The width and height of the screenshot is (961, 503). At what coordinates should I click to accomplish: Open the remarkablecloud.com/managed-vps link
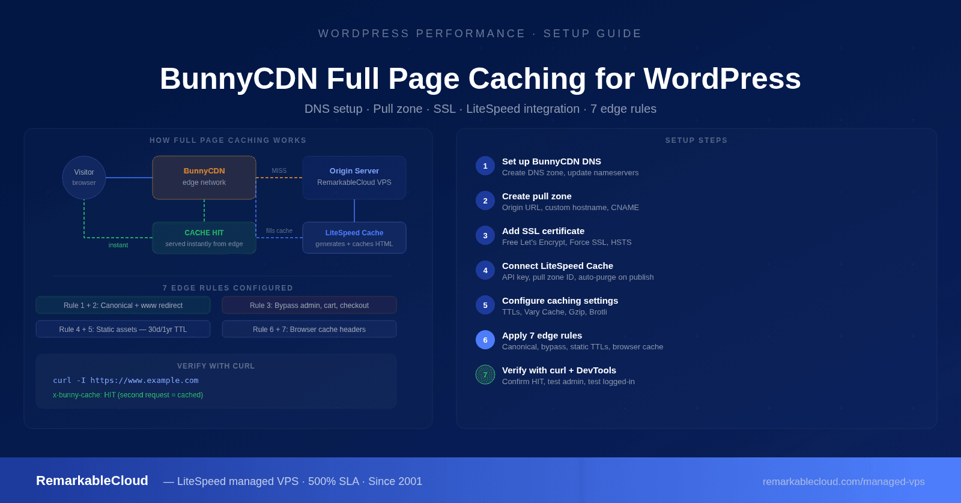pyautogui.click(x=843, y=481)
